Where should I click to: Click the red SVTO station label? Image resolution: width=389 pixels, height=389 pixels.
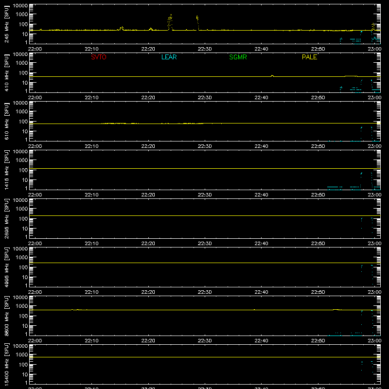click(x=99, y=57)
